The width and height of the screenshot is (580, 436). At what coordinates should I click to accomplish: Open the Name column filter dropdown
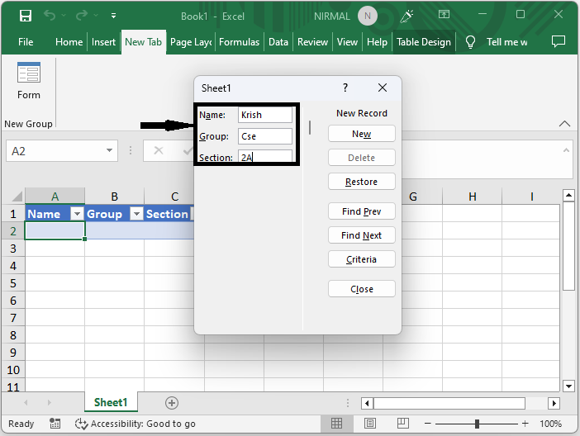pyautogui.click(x=77, y=214)
